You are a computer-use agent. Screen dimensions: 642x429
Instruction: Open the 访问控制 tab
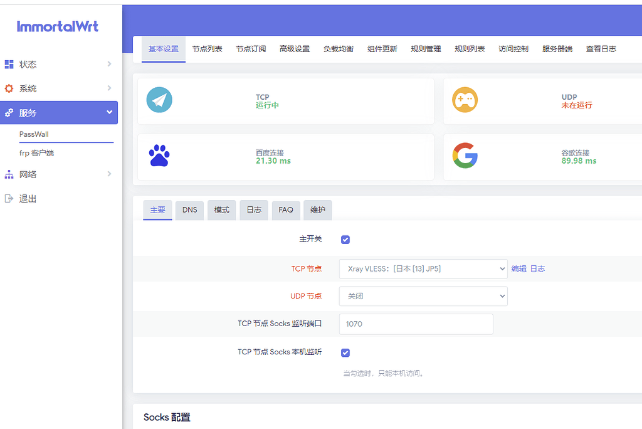[x=514, y=49]
